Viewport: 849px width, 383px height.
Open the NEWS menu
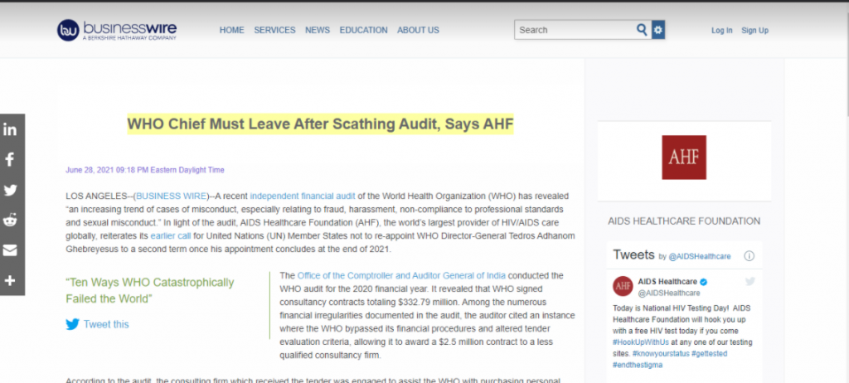(318, 31)
